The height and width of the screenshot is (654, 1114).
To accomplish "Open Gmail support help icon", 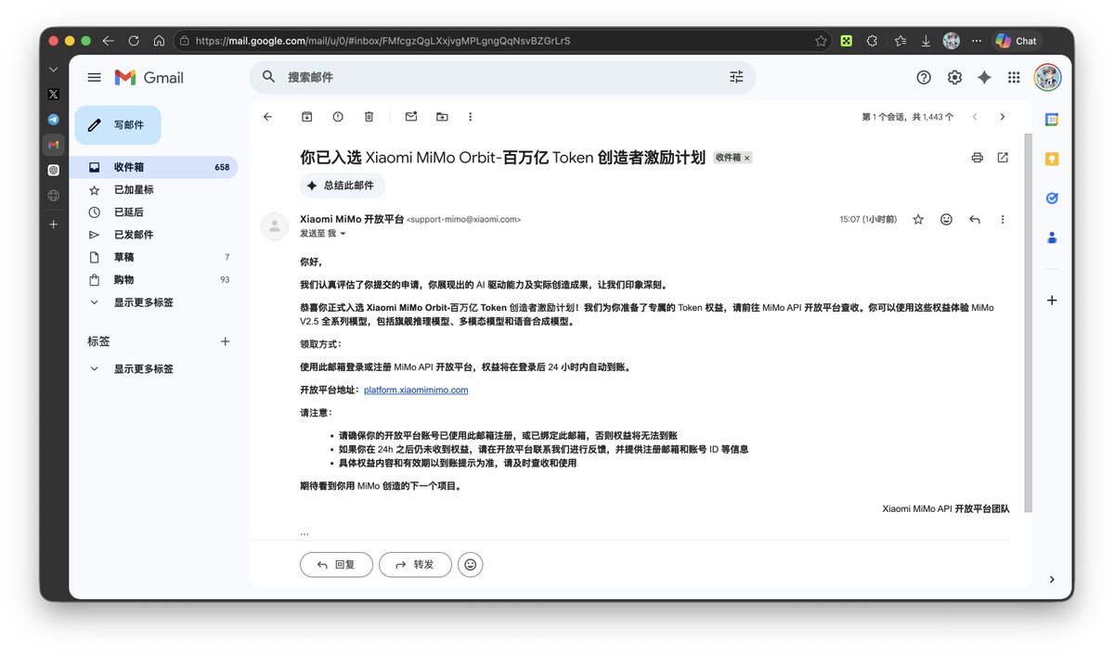I will pos(924,78).
